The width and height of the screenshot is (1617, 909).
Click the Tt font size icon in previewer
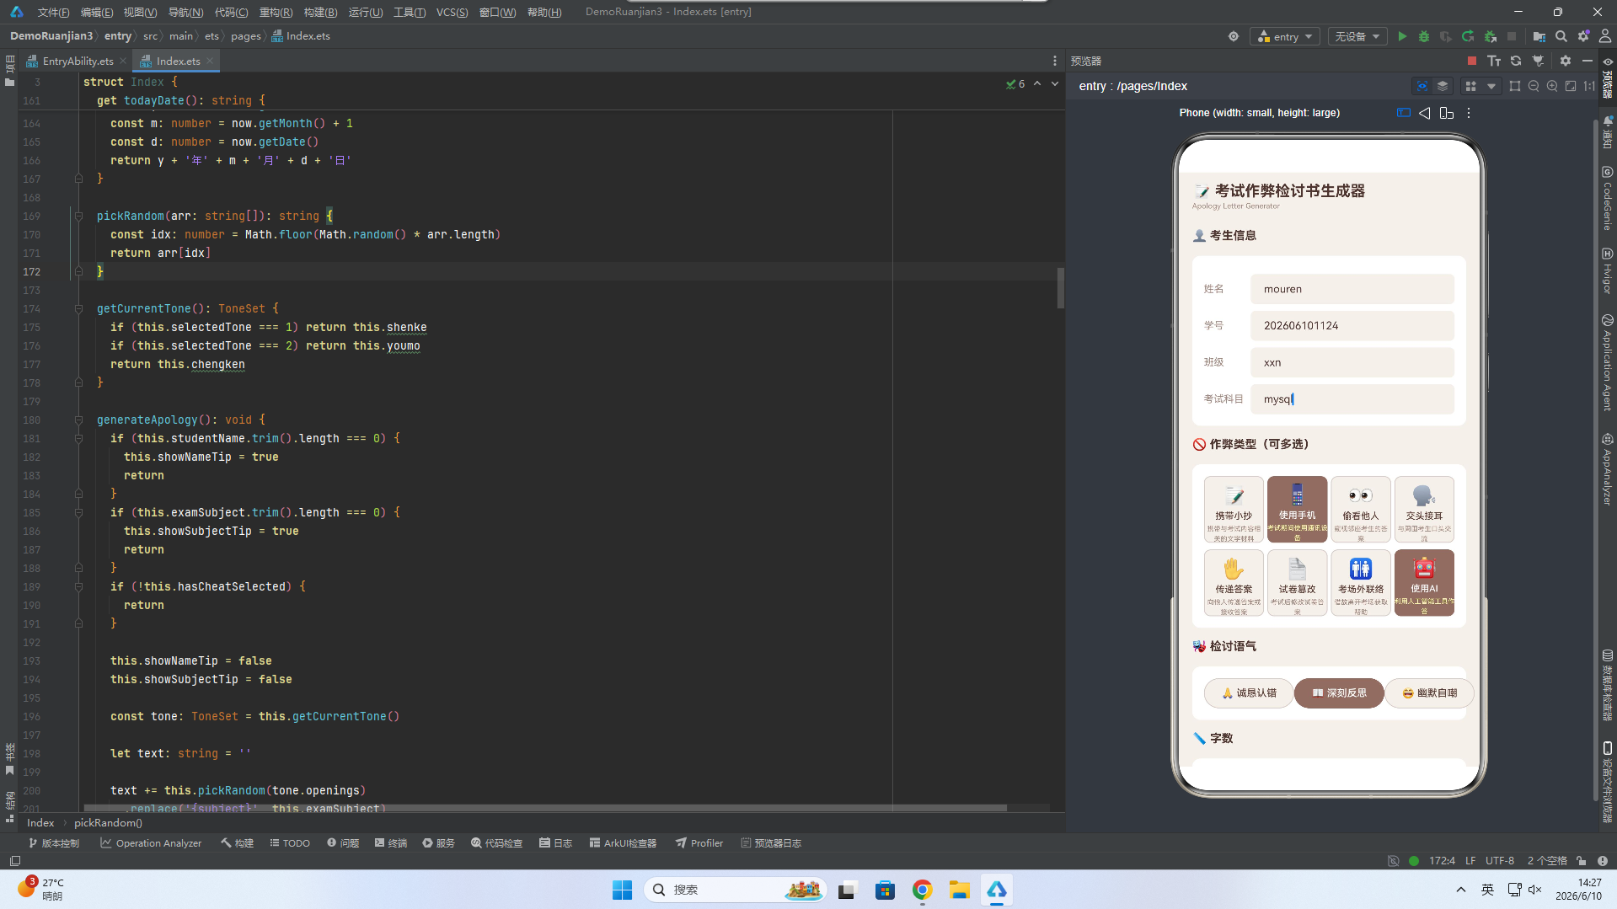click(1494, 61)
